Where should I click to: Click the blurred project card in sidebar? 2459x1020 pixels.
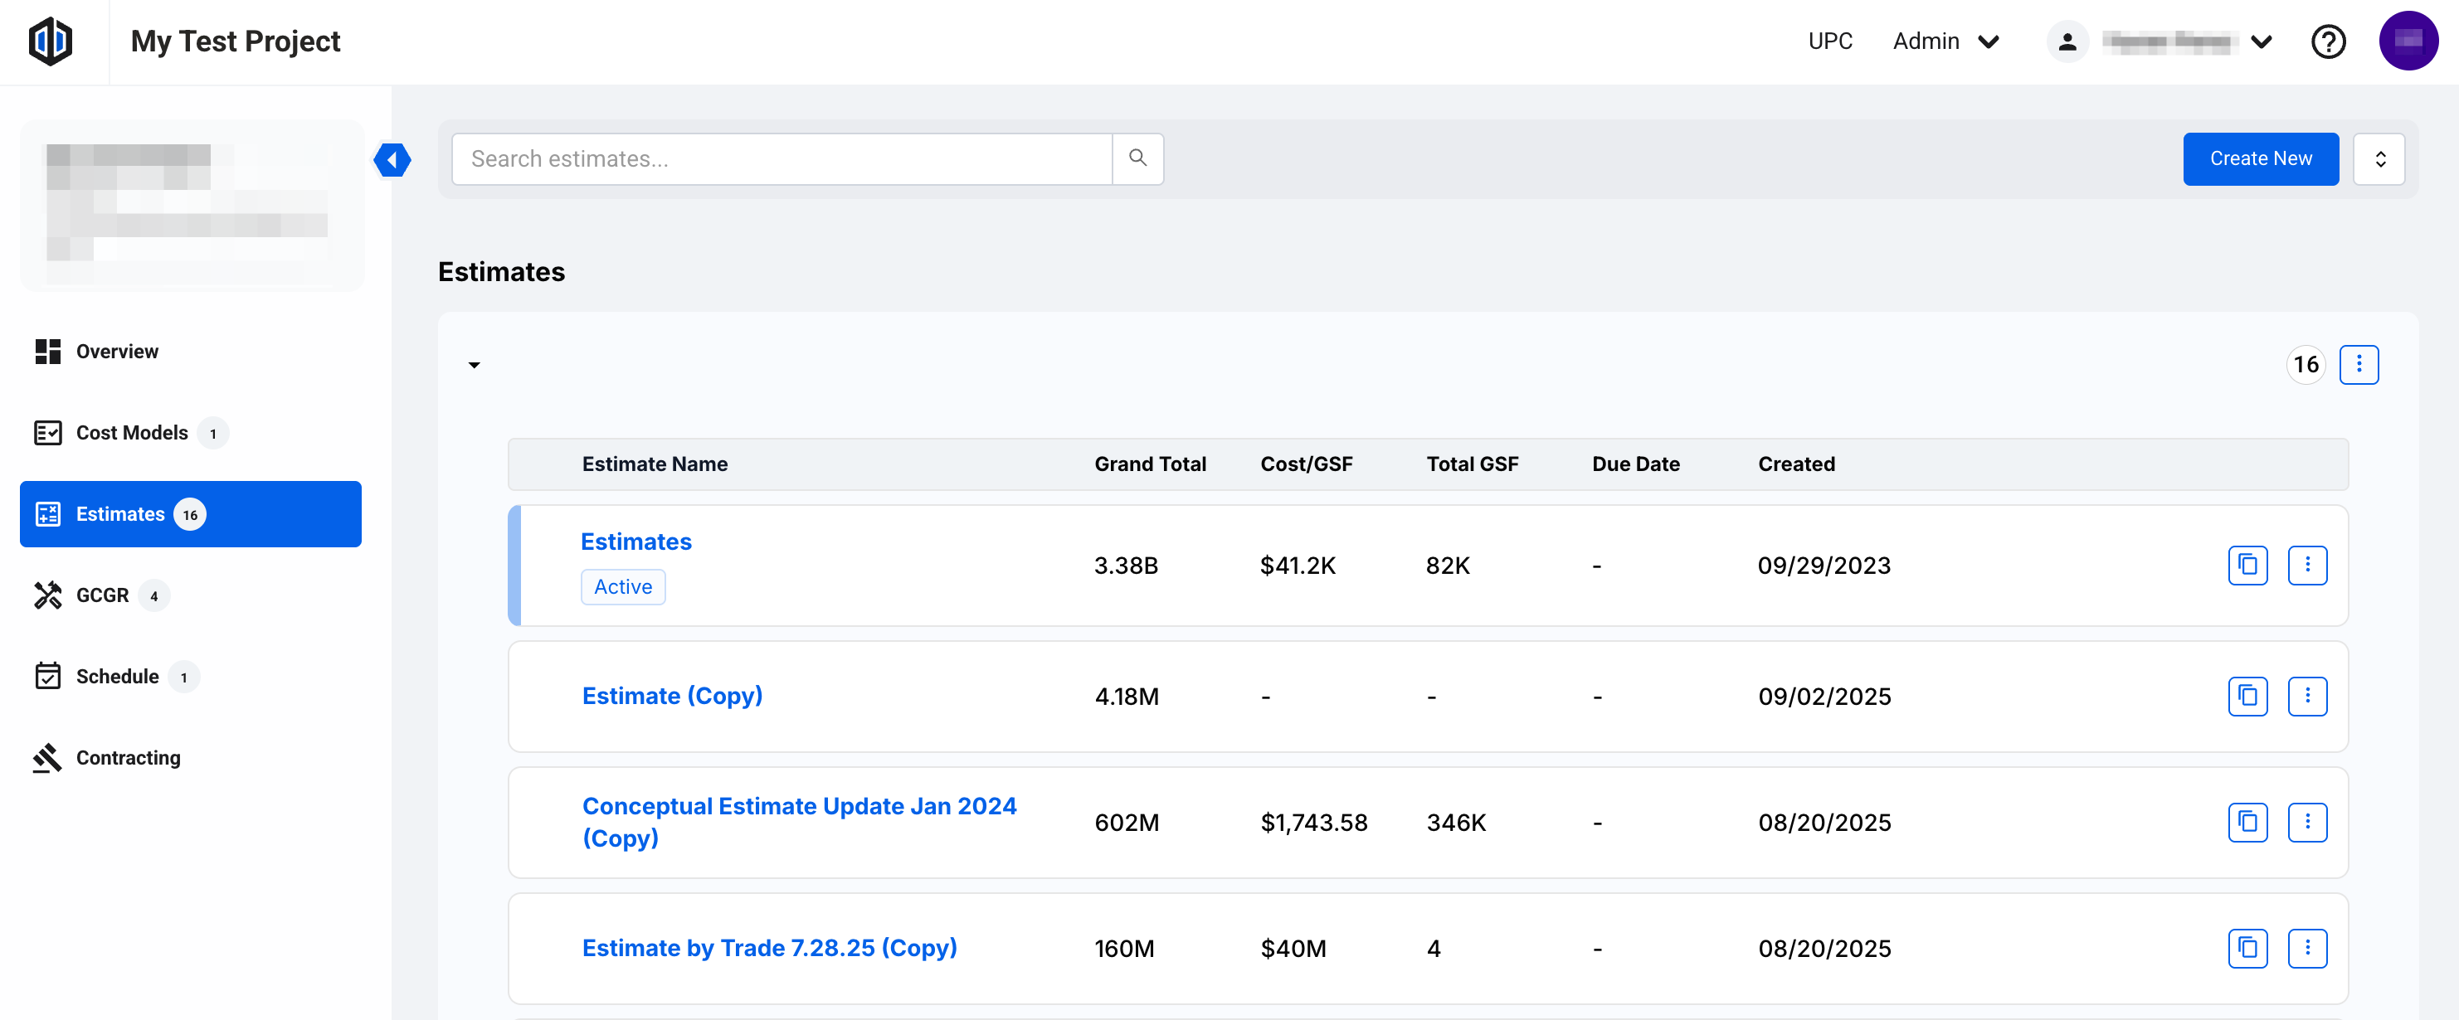[192, 205]
